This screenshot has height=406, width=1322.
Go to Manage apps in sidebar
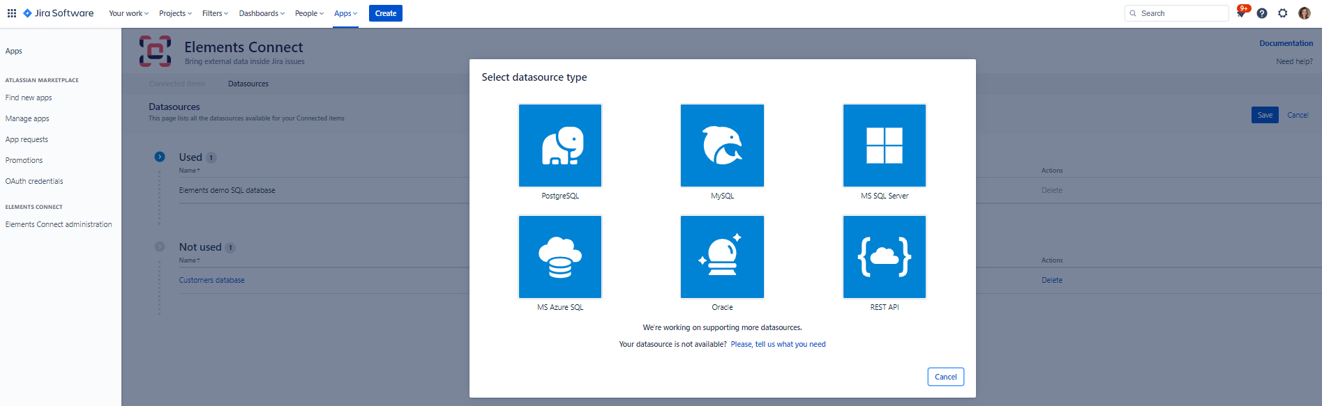pyautogui.click(x=27, y=118)
